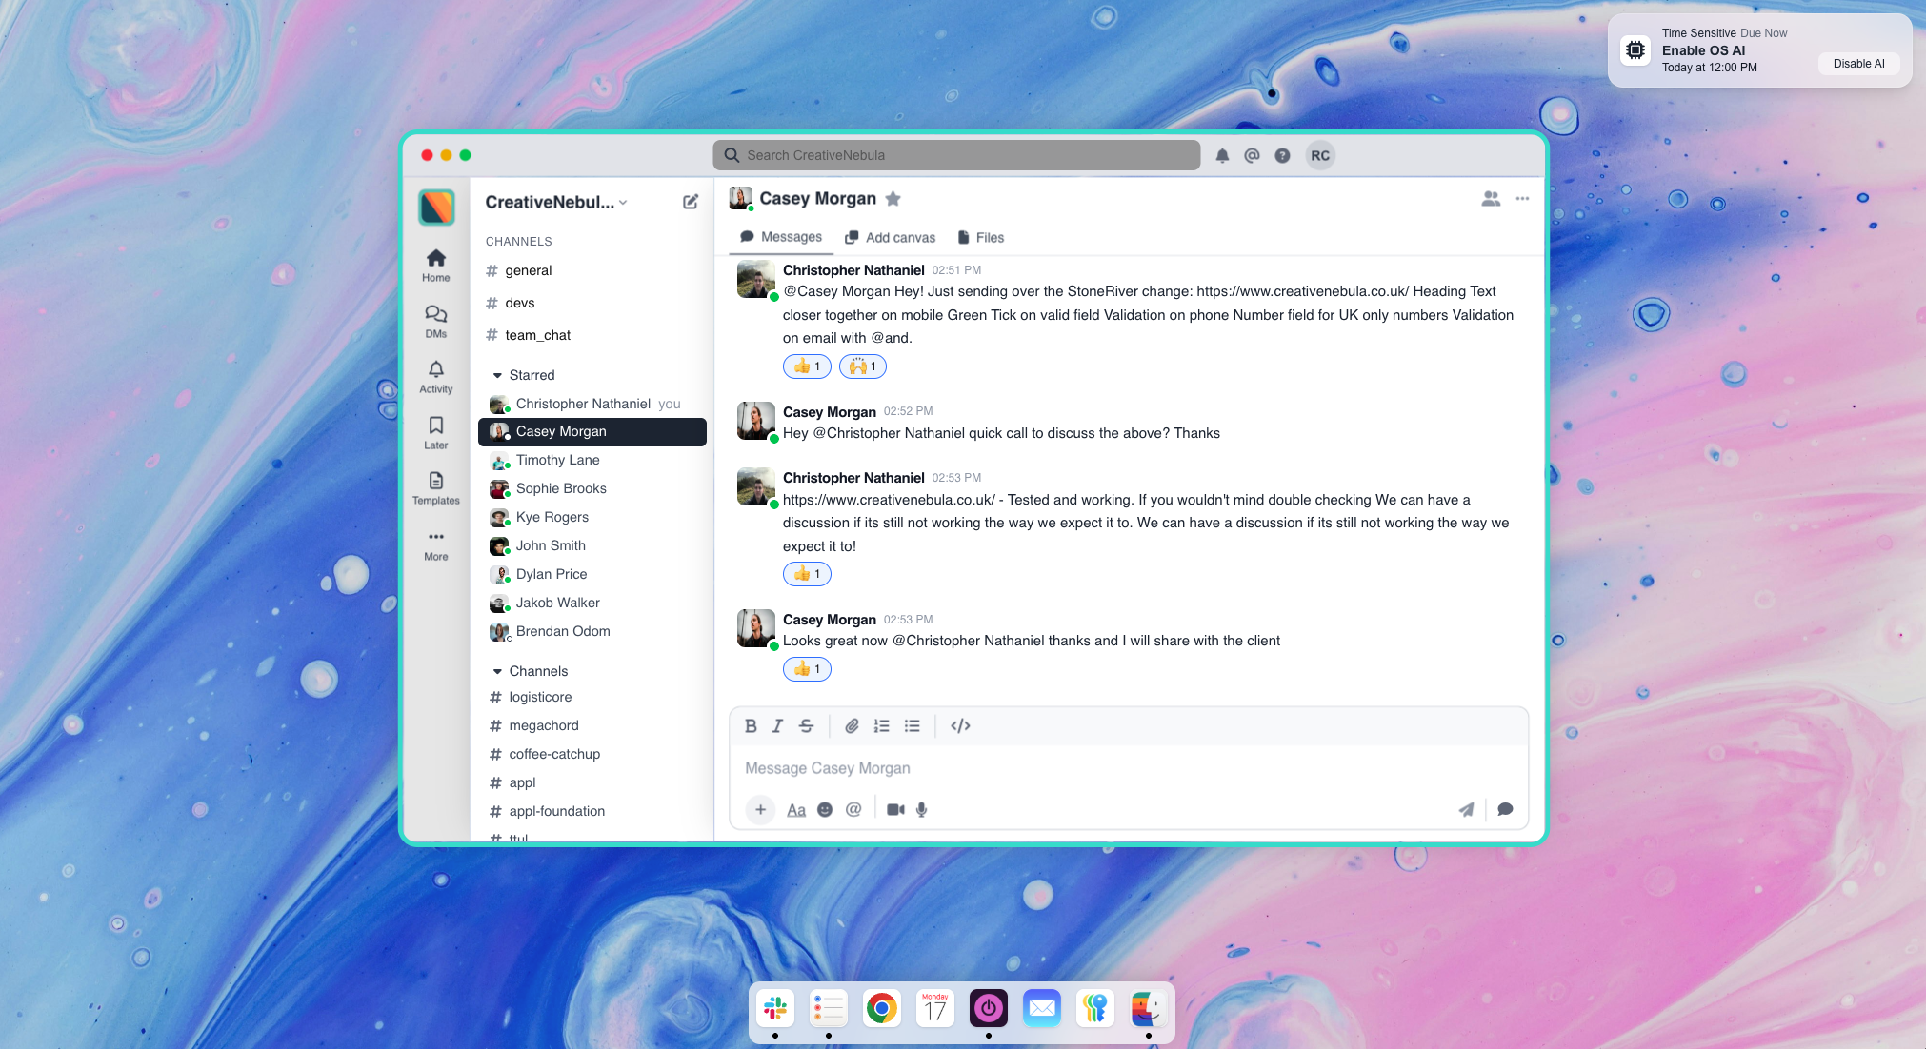Switch to the Files tab
This screenshot has width=1926, height=1049.
(x=980, y=237)
